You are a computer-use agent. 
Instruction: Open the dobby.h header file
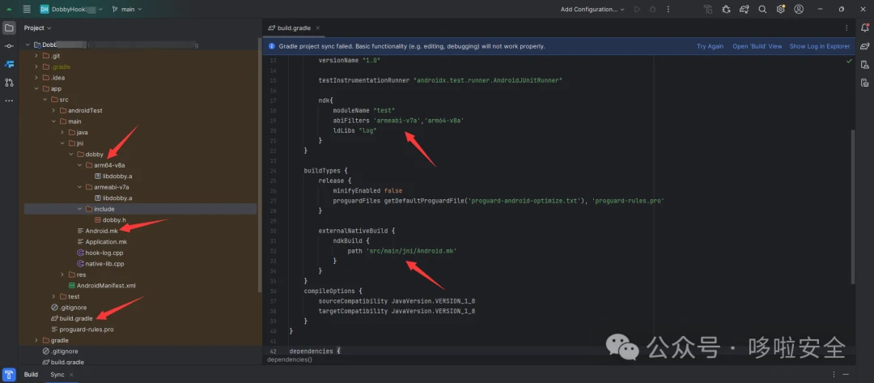(114, 219)
